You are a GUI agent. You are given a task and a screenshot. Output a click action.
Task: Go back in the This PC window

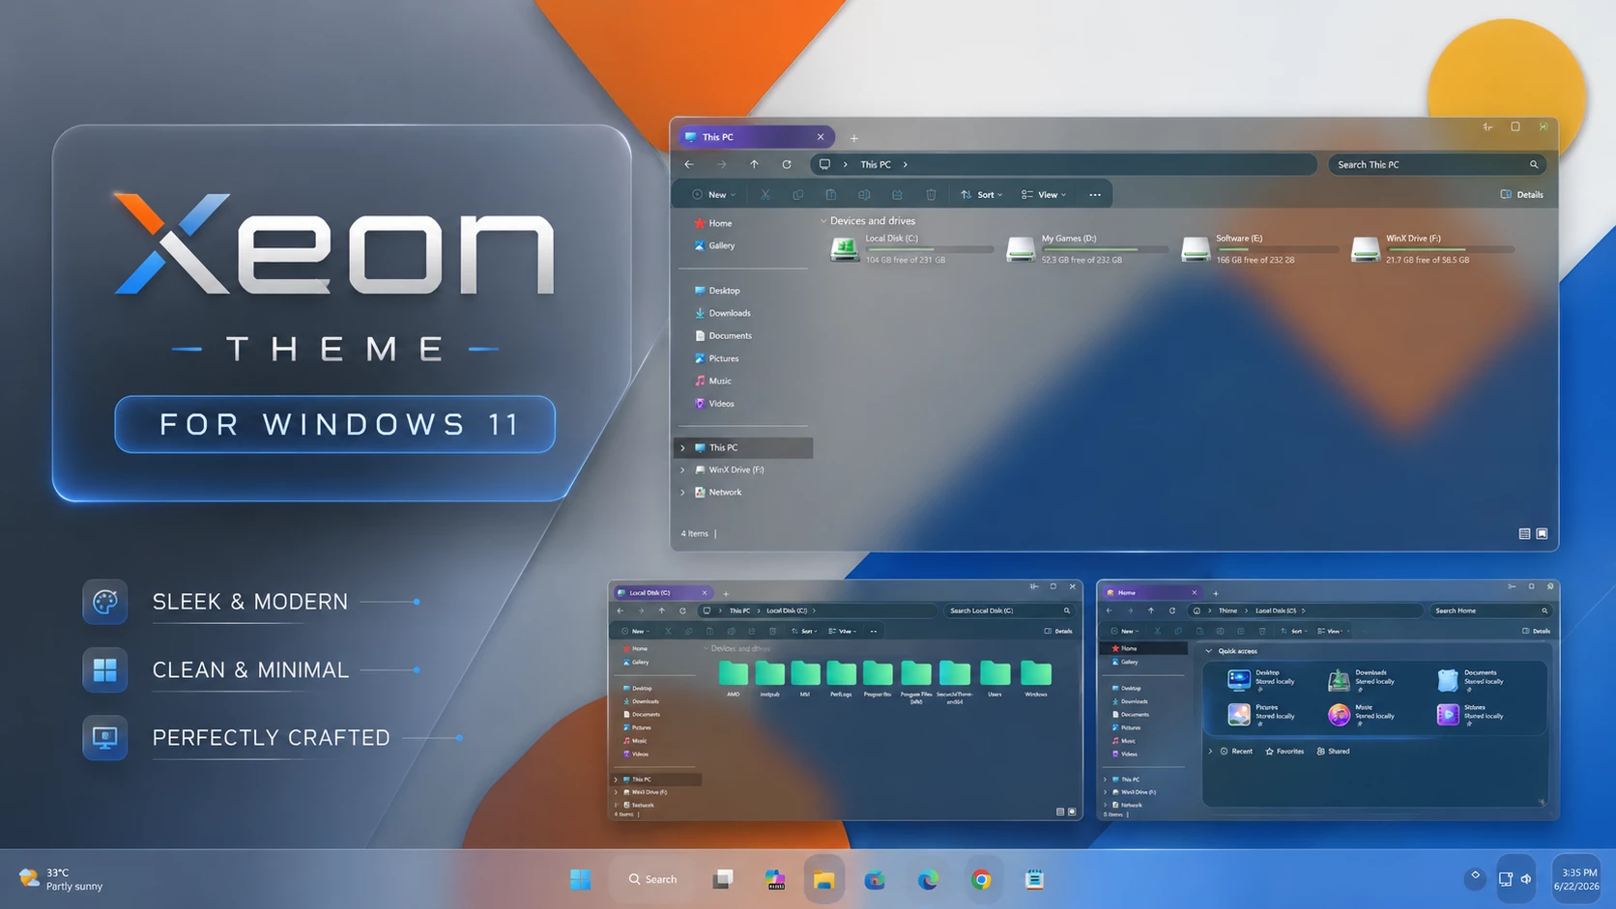tap(689, 164)
